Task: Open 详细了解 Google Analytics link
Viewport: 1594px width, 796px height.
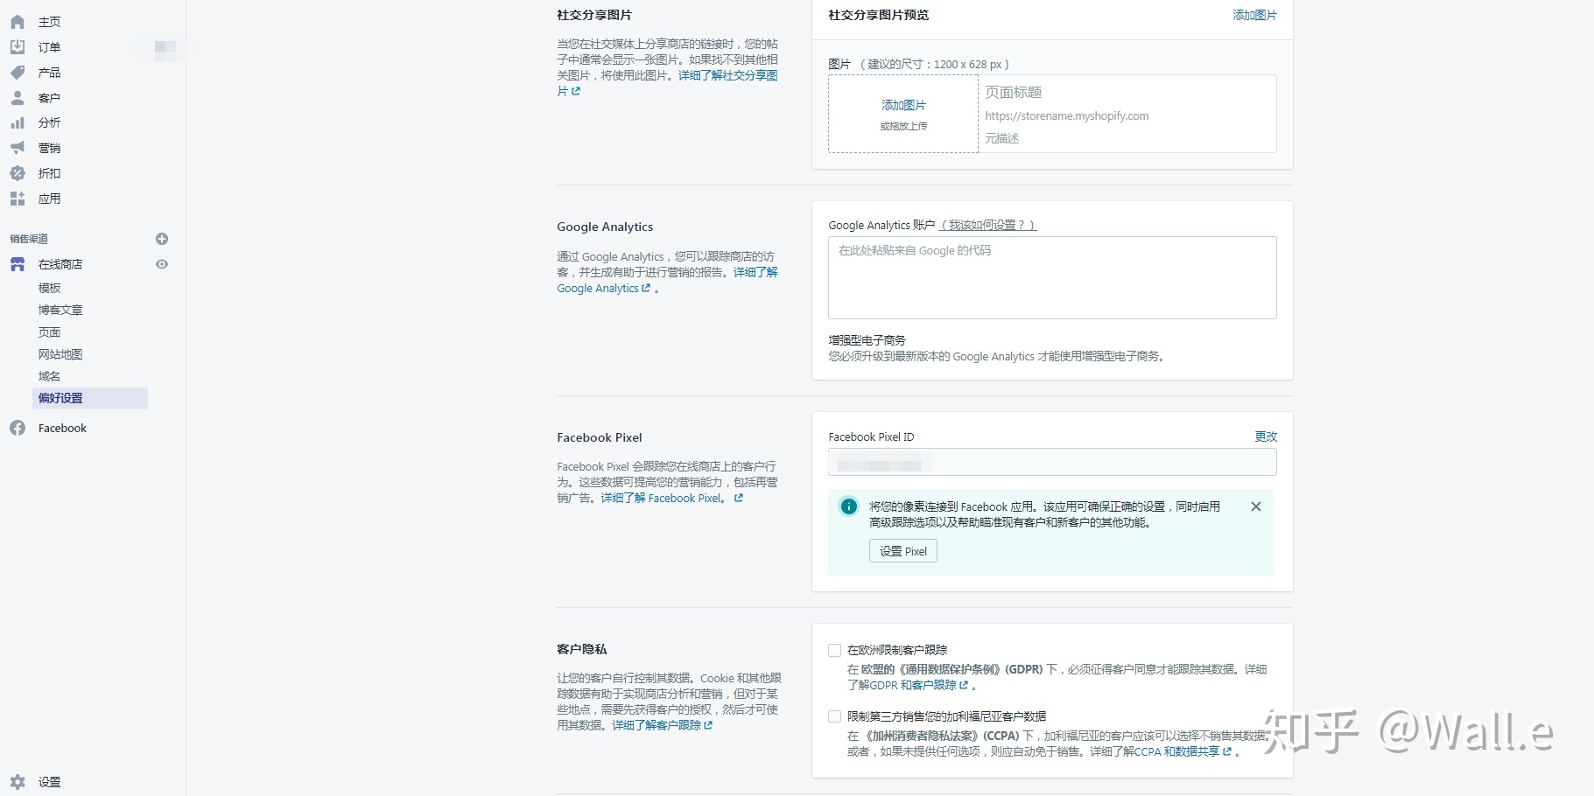Action: (667, 280)
